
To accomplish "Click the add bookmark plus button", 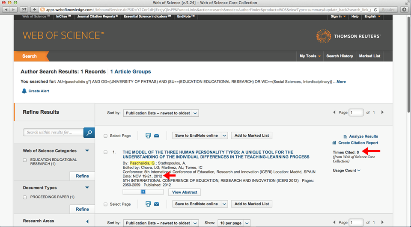I will tap(34, 10).
